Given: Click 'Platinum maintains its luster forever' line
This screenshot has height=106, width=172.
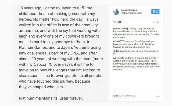Looking at the screenshot, I should tap(51, 98).
